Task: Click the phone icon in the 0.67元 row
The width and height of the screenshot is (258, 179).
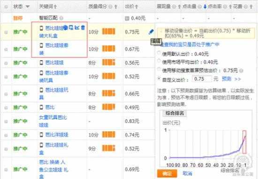Action: pyautogui.click(x=41, y=45)
